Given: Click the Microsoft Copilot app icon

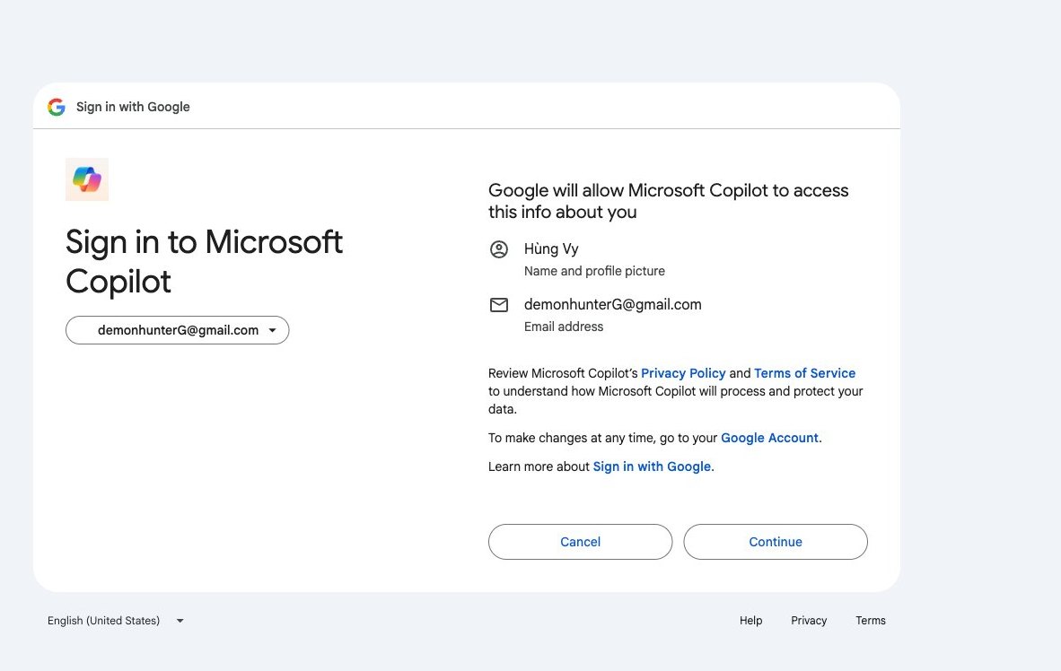Looking at the screenshot, I should [86, 179].
